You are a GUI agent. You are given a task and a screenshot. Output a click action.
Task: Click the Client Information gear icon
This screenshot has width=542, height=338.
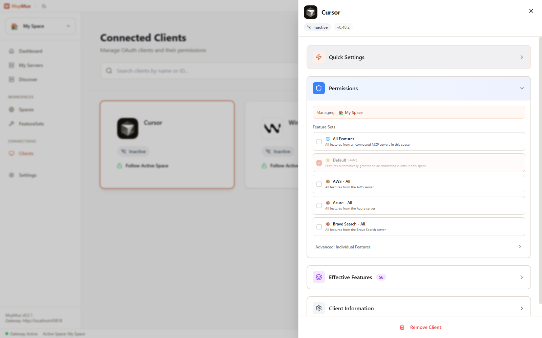pos(318,308)
